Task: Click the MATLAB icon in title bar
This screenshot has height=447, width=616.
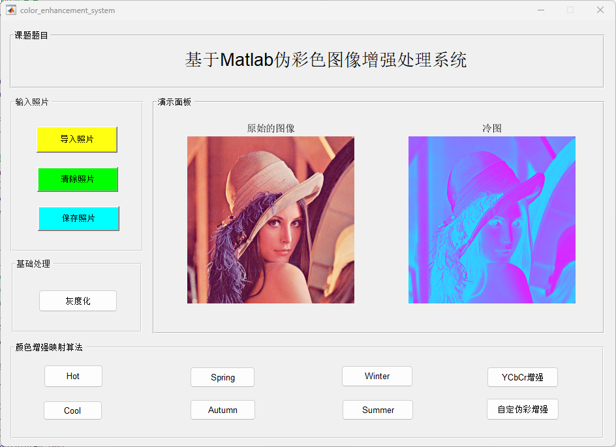Action: (11, 10)
